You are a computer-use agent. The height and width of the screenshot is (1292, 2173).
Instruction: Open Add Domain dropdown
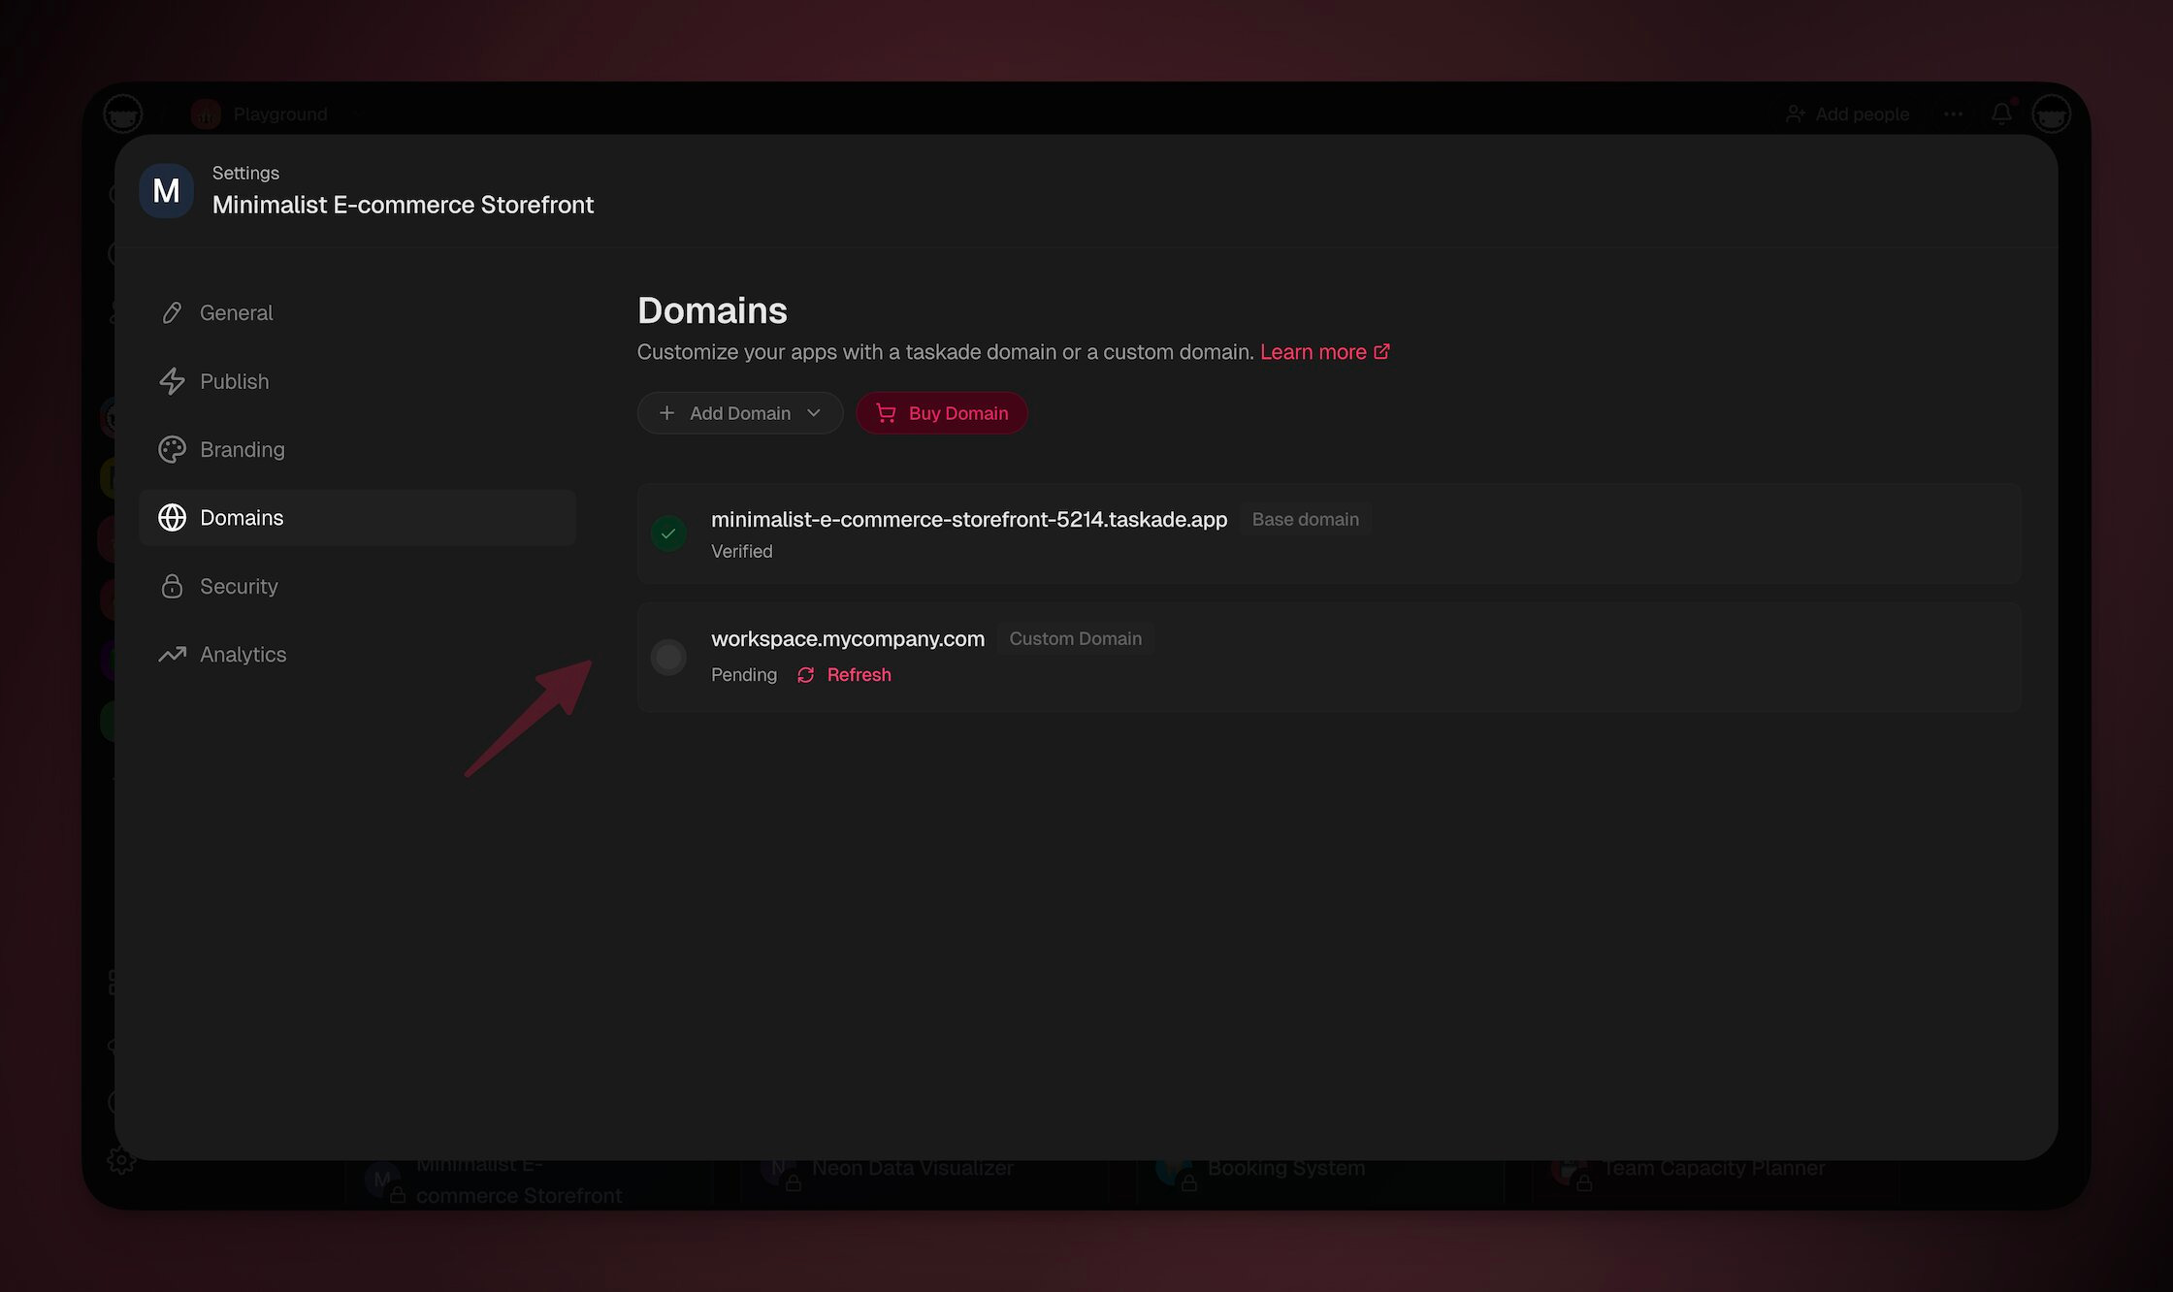(x=739, y=413)
